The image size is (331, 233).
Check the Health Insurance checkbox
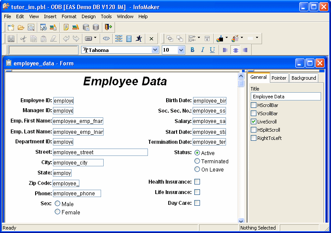point(197,181)
